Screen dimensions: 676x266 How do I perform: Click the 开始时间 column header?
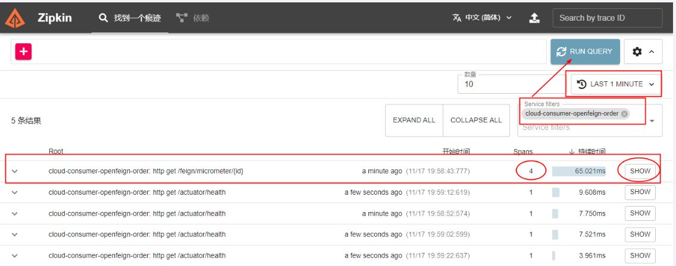tap(456, 151)
